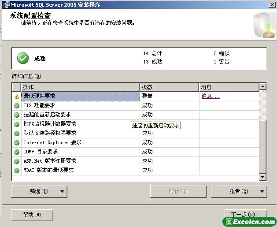
Task: Click the 消息 column header
Action: coord(229,87)
